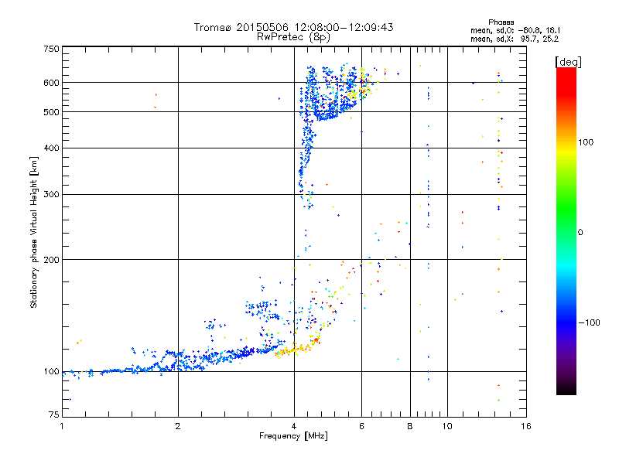
Task: Click y-axis tick label '600'
Action: click(52, 83)
